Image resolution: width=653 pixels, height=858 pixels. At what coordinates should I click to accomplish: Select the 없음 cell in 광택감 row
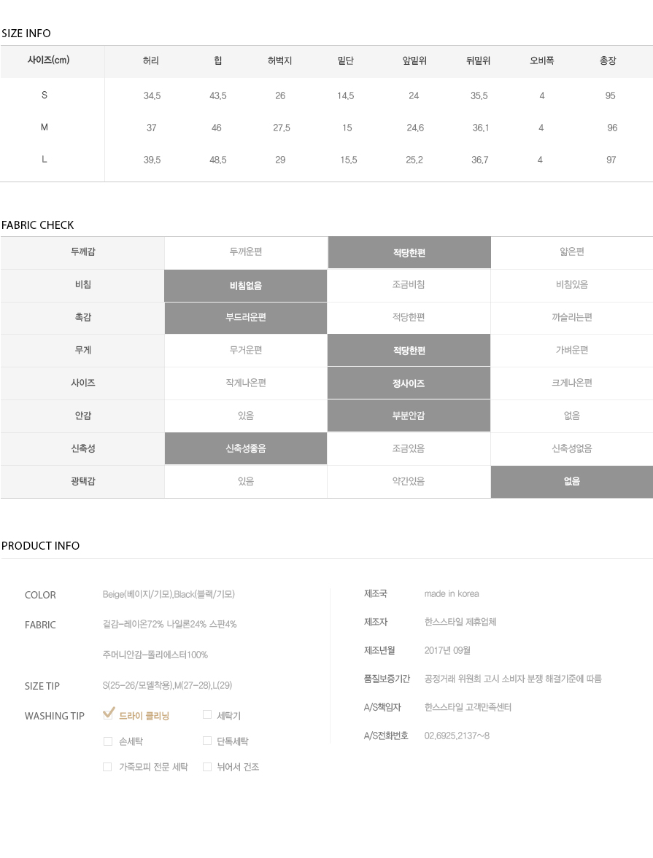[x=572, y=482]
